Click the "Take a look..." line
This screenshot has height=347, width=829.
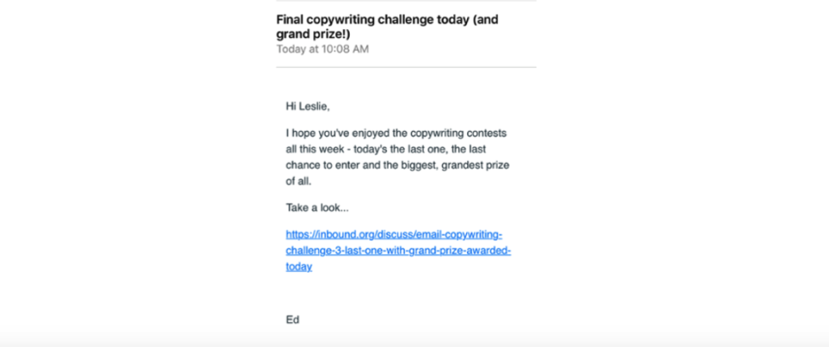click(317, 208)
